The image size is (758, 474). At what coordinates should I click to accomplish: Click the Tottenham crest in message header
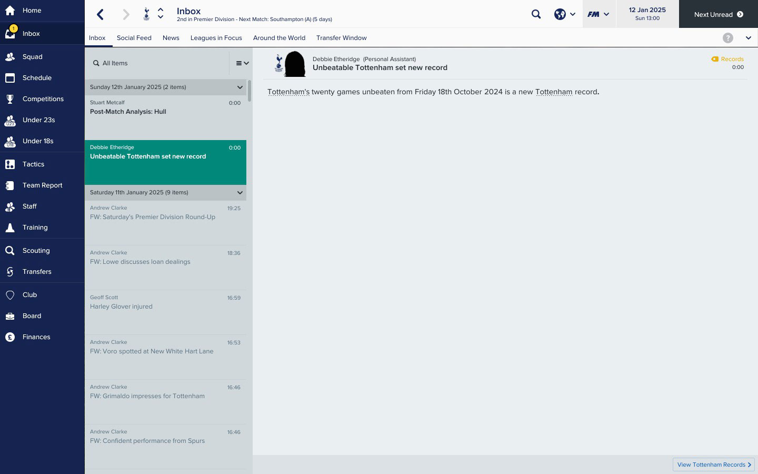click(x=278, y=63)
